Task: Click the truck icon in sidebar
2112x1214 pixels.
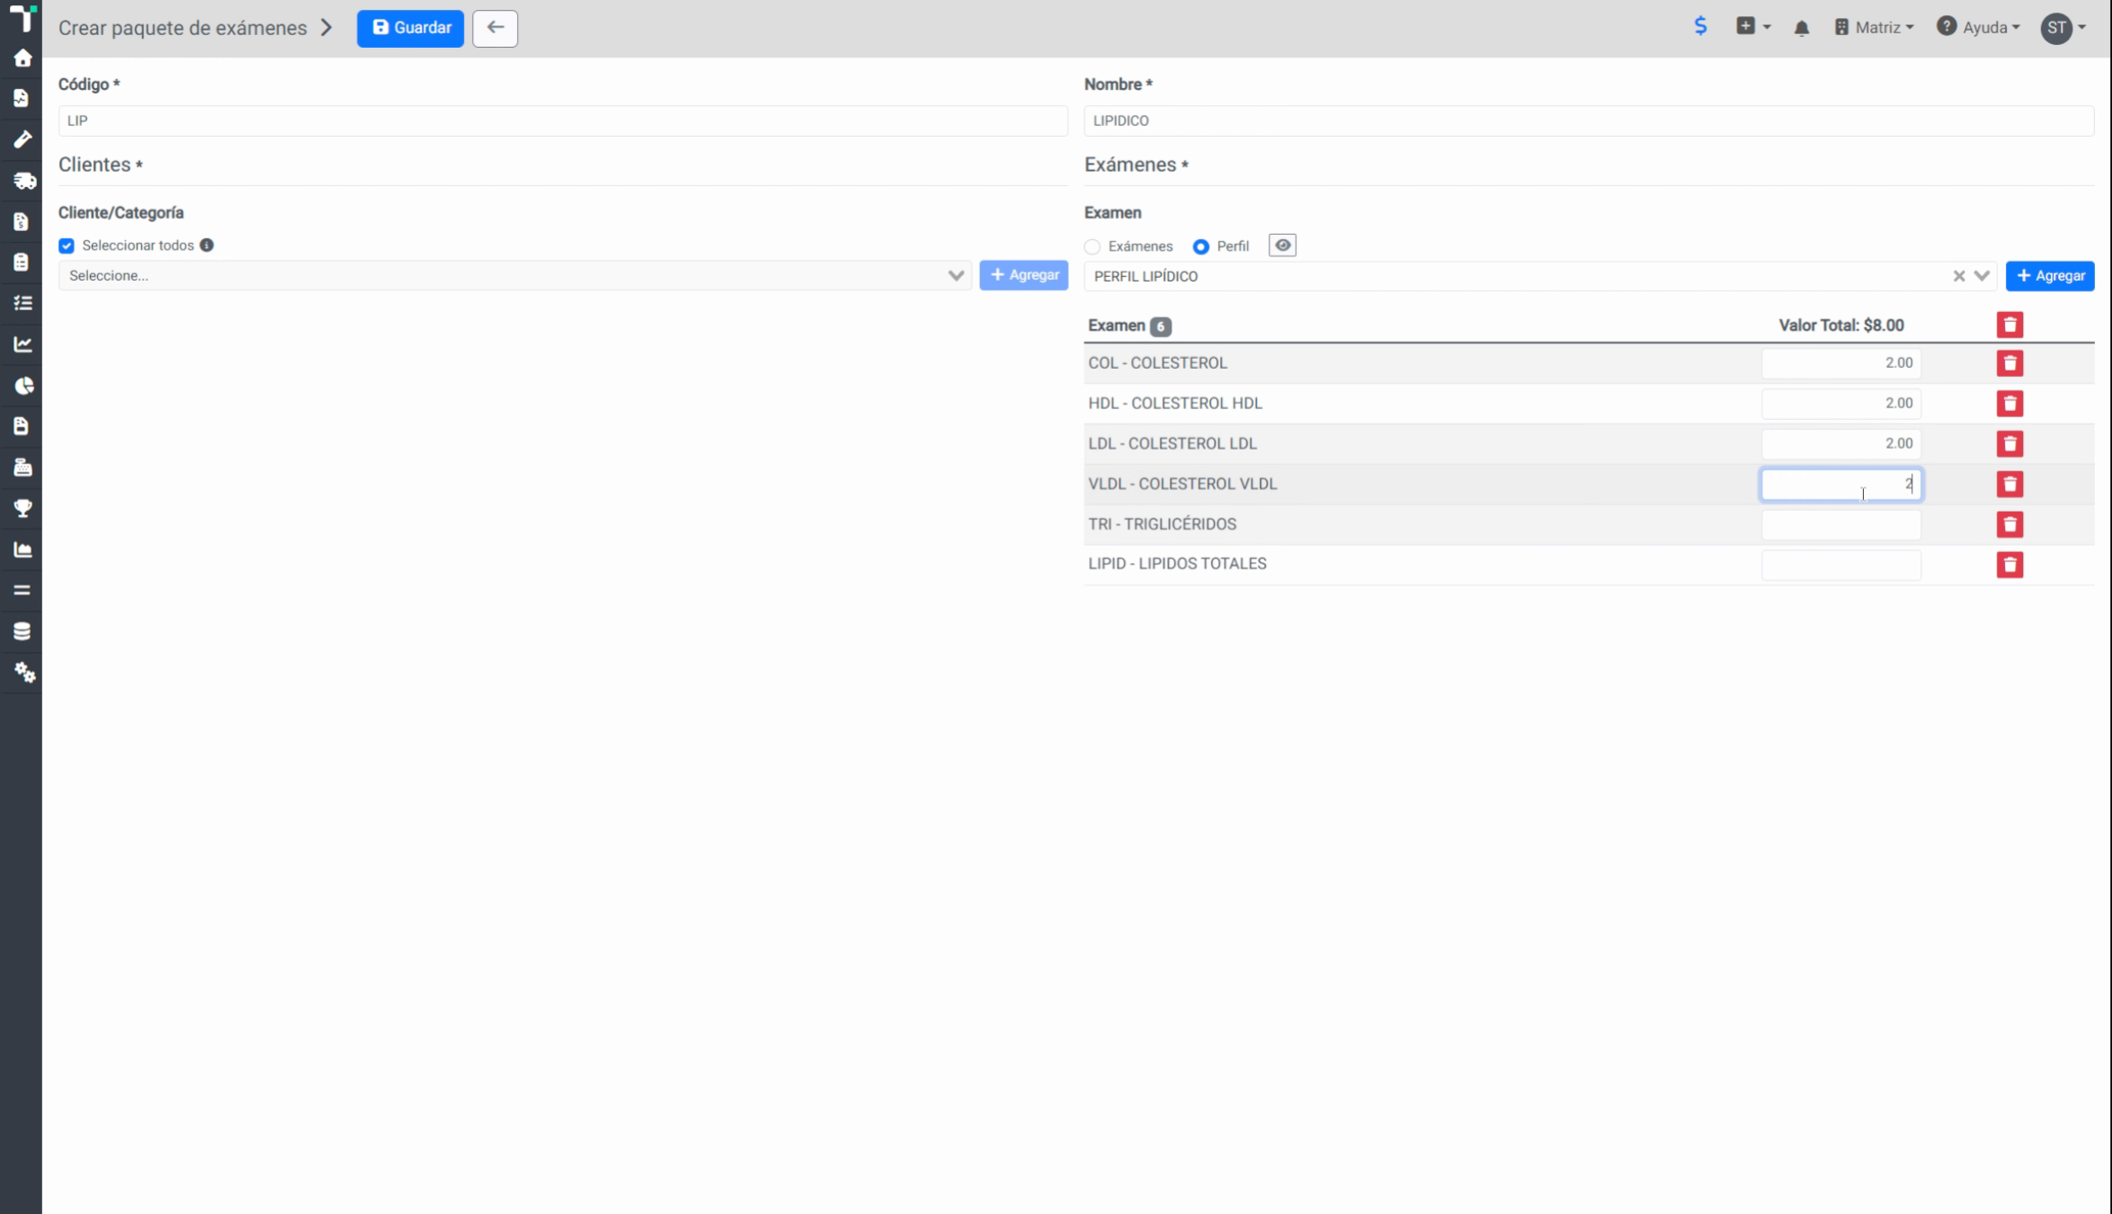Action: 23,181
